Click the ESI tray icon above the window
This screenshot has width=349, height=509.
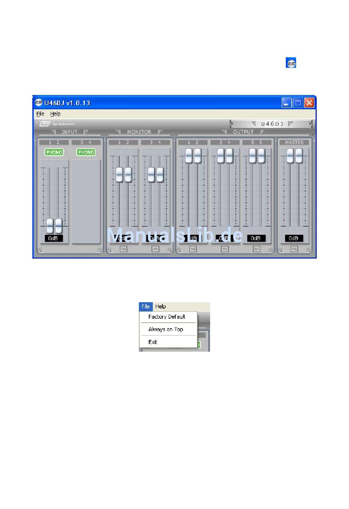[x=291, y=63]
